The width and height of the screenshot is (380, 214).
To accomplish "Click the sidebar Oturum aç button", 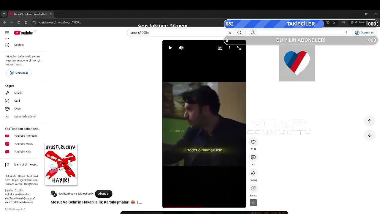I will [19, 73].
